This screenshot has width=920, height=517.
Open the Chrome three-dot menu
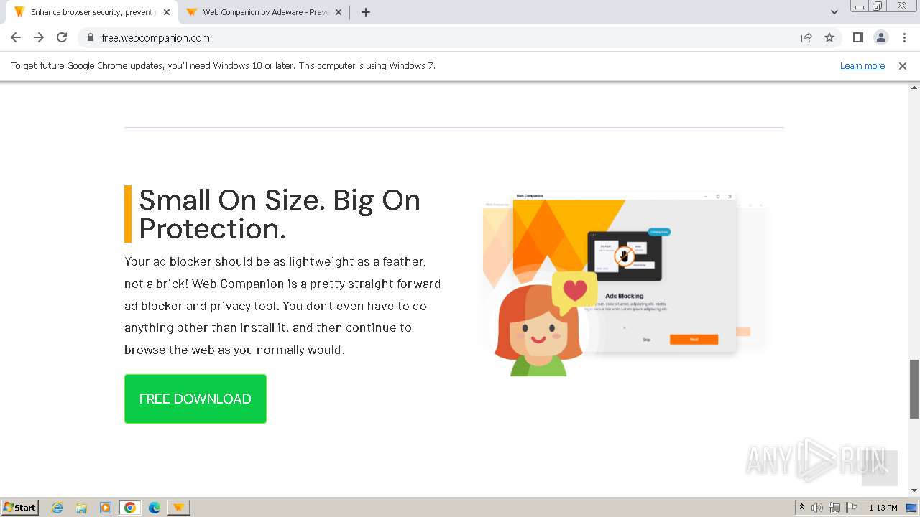tap(904, 37)
